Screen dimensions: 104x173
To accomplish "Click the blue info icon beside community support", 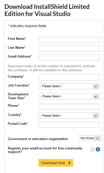I will point(98,149).
